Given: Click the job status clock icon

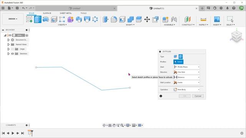Looking at the screenshot, I should coord(221,8).
